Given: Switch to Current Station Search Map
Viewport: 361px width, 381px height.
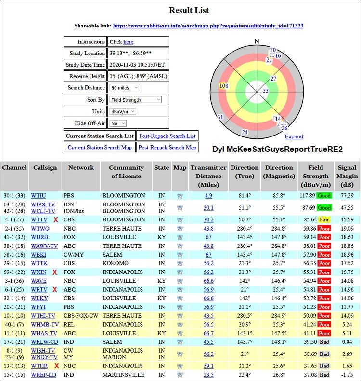Looking at the screenshot, I should (100, 147).
